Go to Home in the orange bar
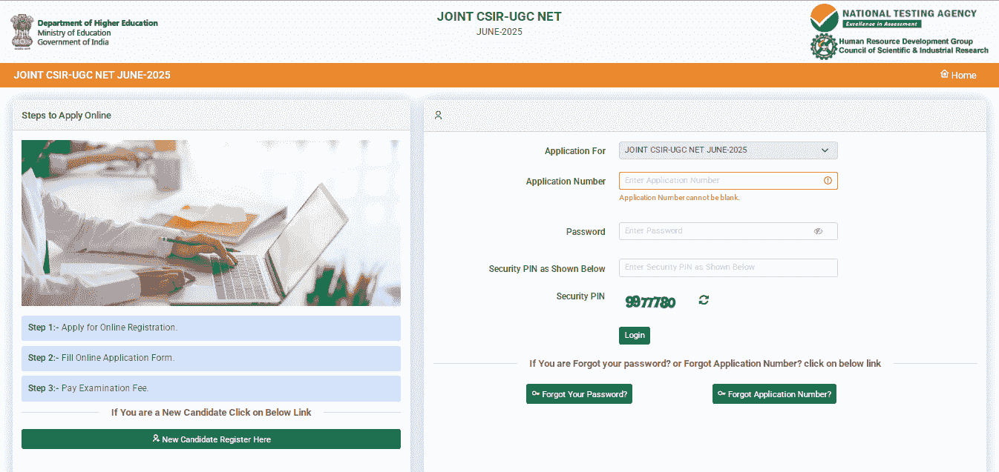Image resolution: width=999 pixels, height=472 pixels. tap(958, 75)
